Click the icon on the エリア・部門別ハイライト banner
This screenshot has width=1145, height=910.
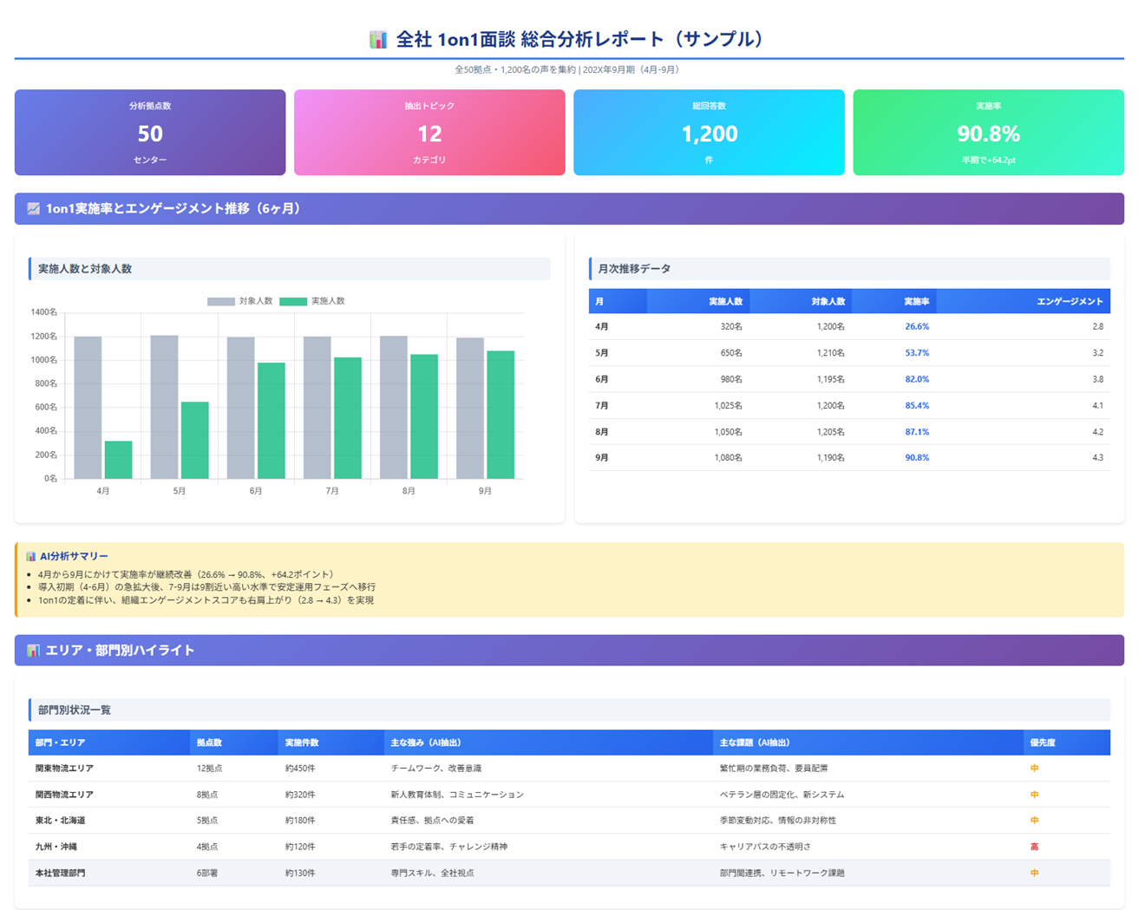click(x=33, y=649)
